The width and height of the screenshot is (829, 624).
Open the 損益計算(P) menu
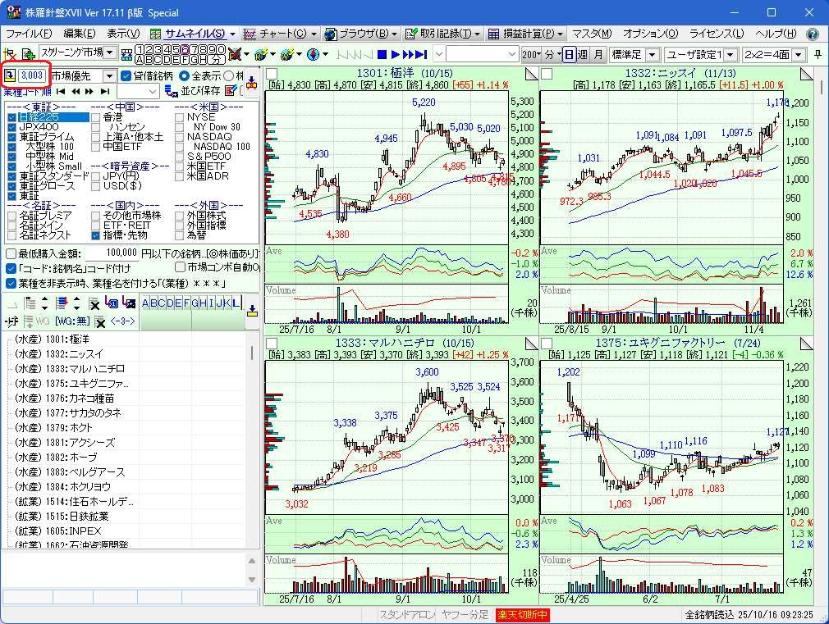(525, 34)
